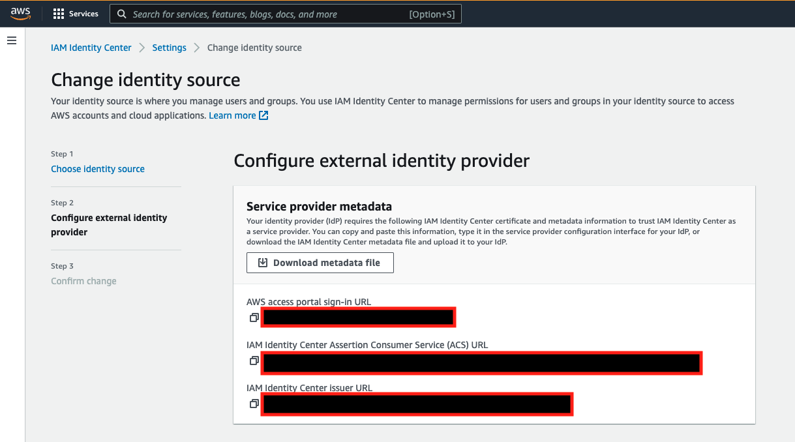Focus the services search input field
Viewport: 795px width, 442px height.
(x=286, y=14)
